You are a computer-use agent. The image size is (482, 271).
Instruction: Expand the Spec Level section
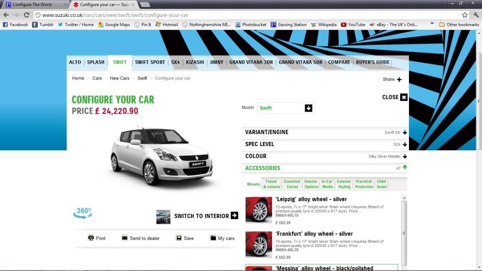325,144
